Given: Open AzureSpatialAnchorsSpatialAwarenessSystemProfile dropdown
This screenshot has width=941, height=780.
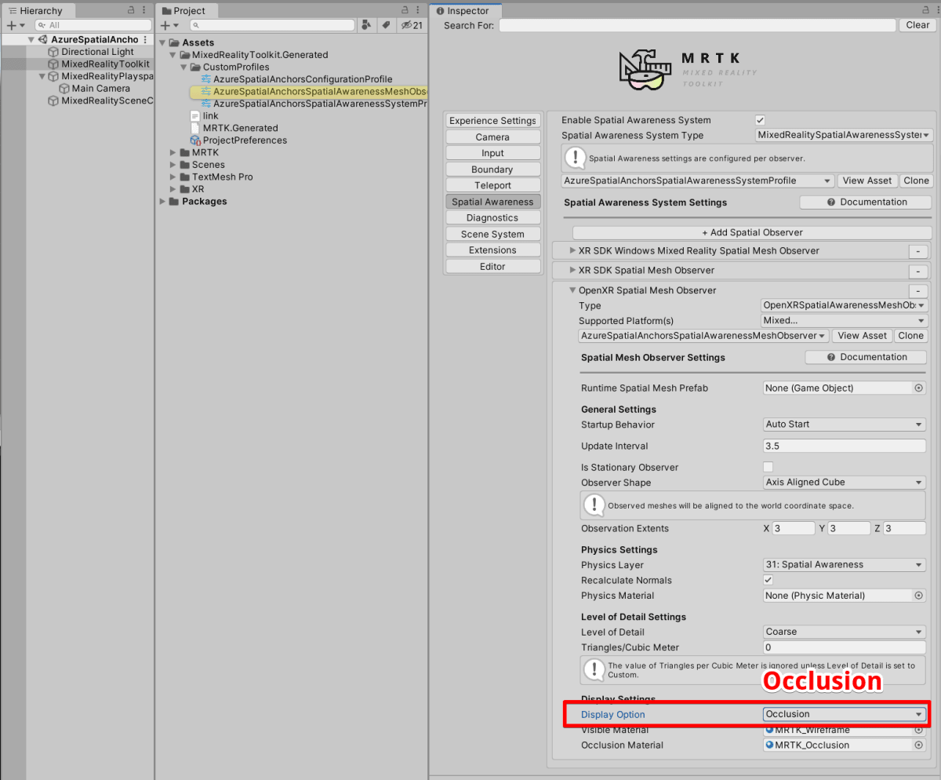Looking at the screenshot, I should coord(698,180).
